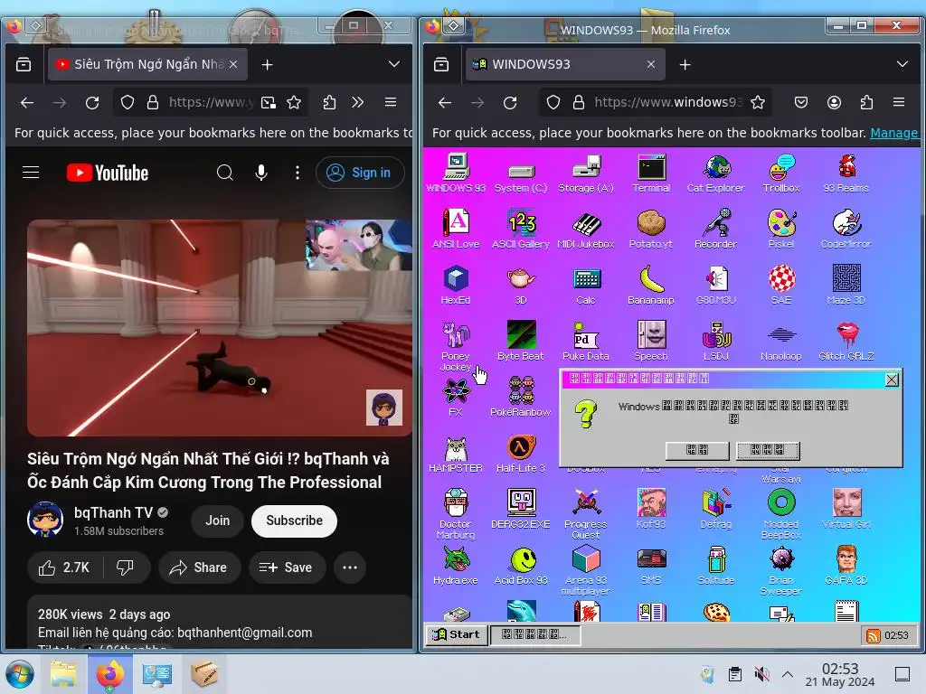Viewport: 926px width, 694px height.
Task: Click the Manage bookmarks link
Action: pyautogui.click(x=894, y=133)
